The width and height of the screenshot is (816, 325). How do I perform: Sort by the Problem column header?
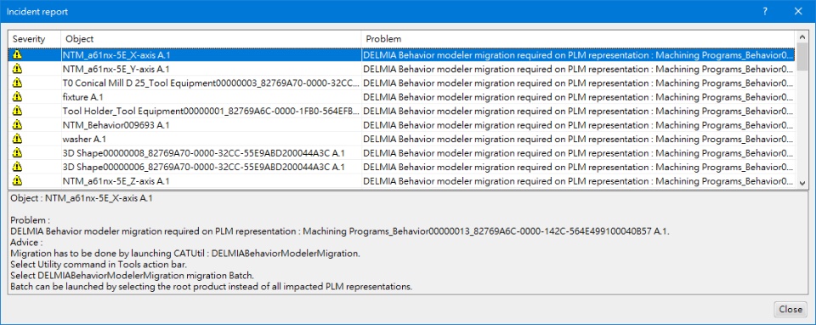click(x=578, y=39)
